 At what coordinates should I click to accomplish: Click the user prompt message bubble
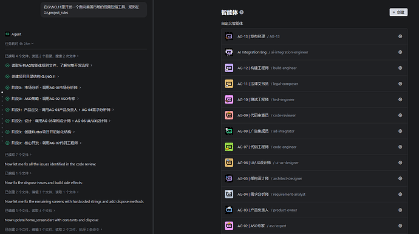(94, 10)
